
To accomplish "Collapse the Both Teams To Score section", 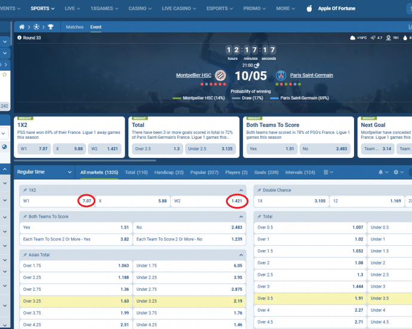I will point(241,217).
